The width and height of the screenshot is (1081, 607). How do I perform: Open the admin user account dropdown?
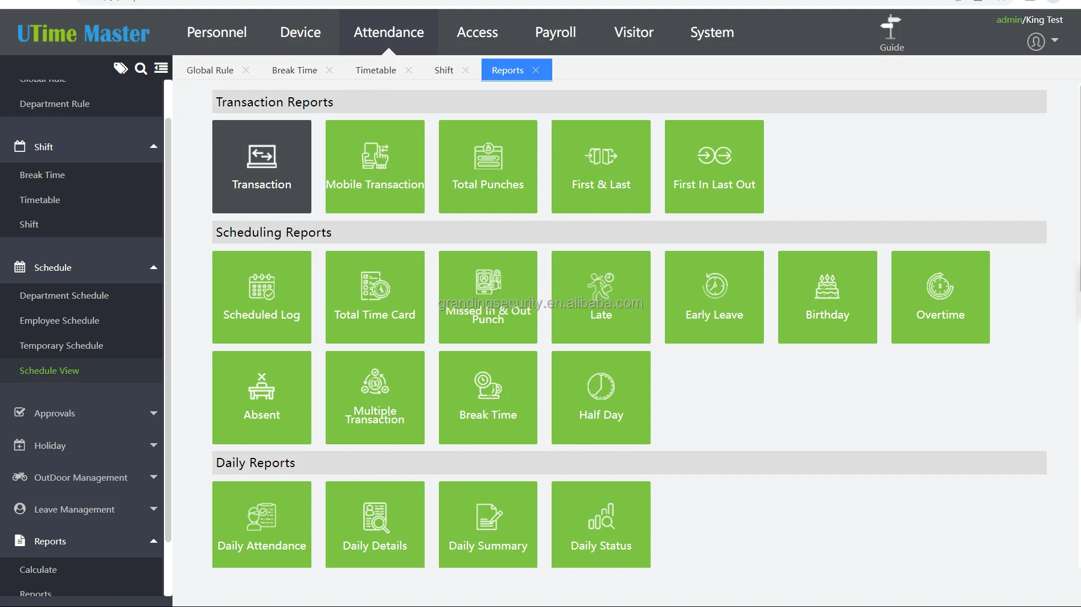pos(1042,41)
